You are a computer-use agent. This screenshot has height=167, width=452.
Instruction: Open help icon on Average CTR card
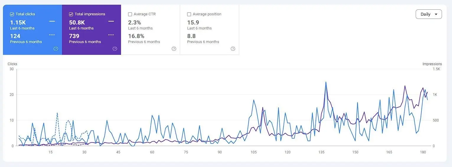pos(174,49)
